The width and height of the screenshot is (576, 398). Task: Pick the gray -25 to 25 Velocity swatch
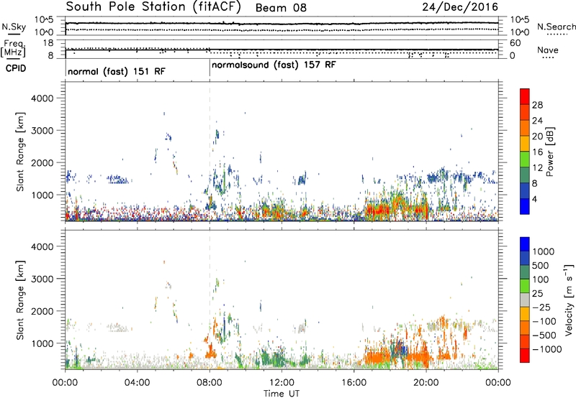coord(525,300)
